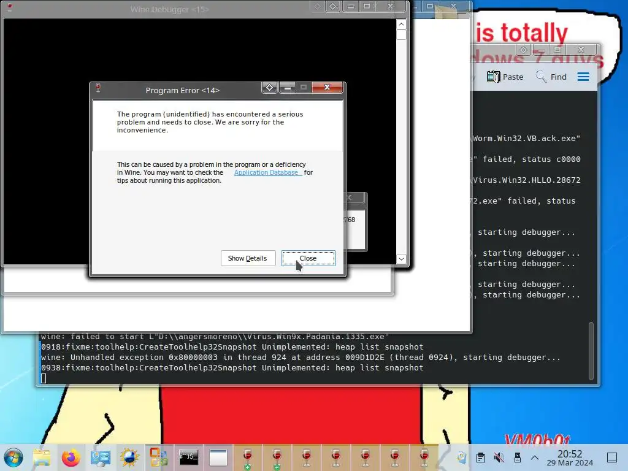Image resolution: width=628 pixels, height=471 pixels.
Task: Click the muted volume tray icon
Action: pyautogui.click(x=499, y=458)
